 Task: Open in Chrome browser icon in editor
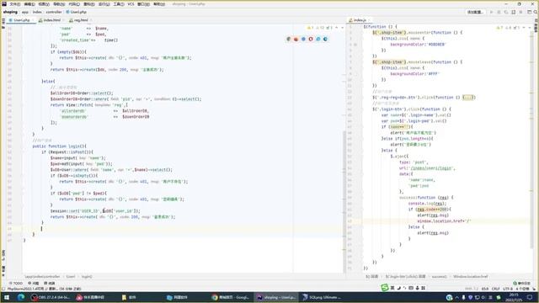click(289, 40)
